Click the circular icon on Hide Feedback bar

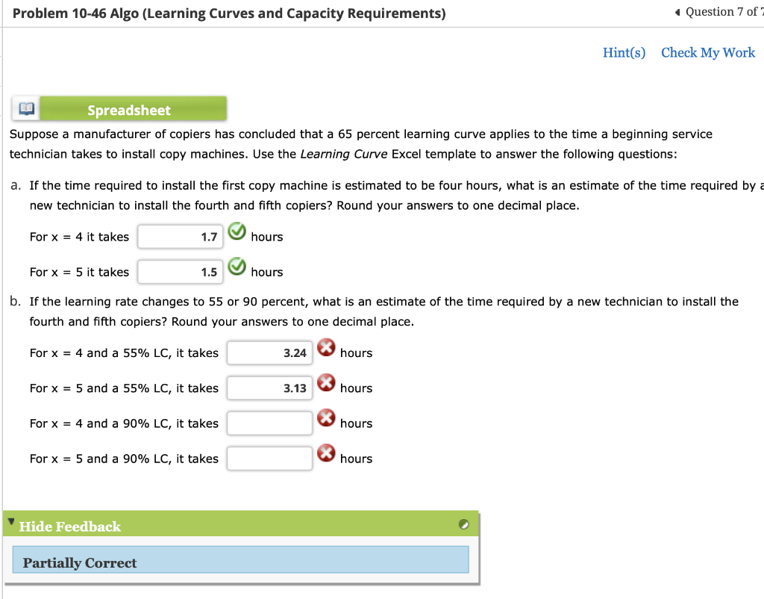(x=463, y=524)
